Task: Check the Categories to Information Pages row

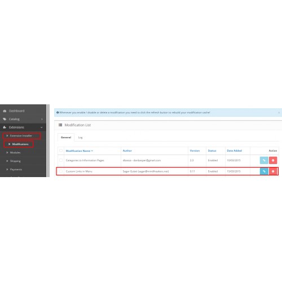Action: 61,160
